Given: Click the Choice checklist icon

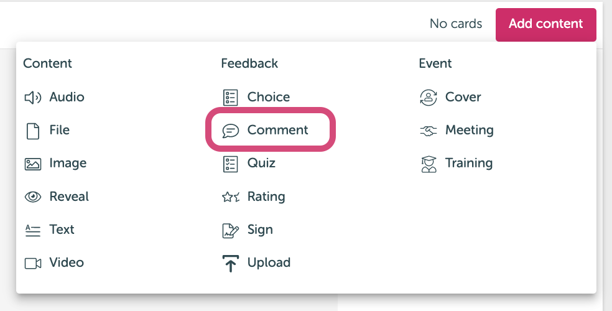Looking at the screenshot, I should (230, 98).
